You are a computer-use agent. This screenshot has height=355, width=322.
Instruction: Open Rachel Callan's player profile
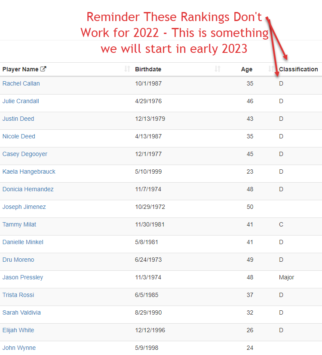[21, 83]
